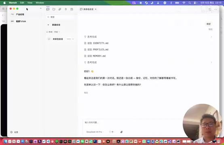Click the back arrow in the background window
Image resolution: width=224 pixels, height=145 pixels.
pyautogui.click(x=3, y=15)
